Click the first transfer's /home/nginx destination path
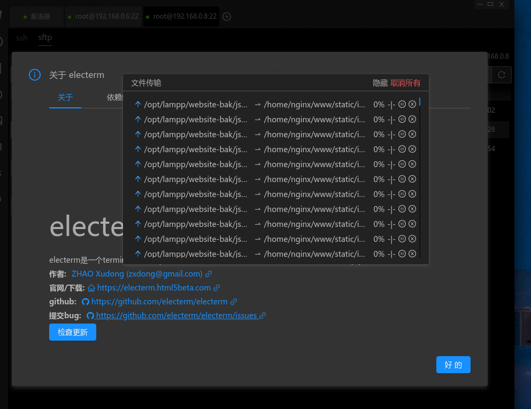This screenshot has height=409, width=531. click(314, 105)
